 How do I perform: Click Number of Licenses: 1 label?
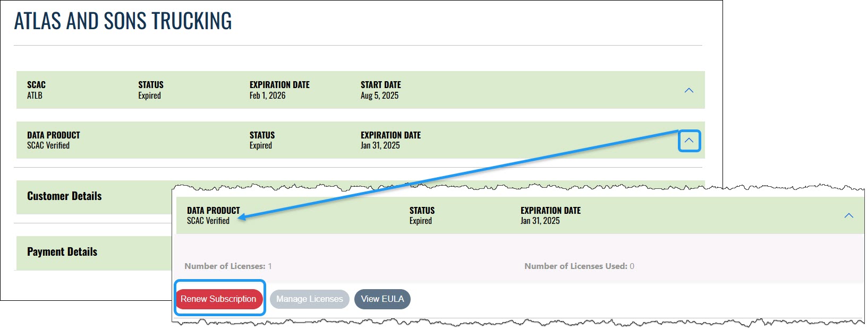point(228,266)
